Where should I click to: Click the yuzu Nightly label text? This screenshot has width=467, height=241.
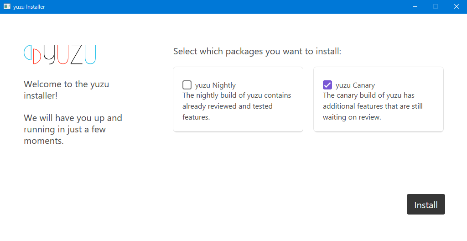coord(215,85)
